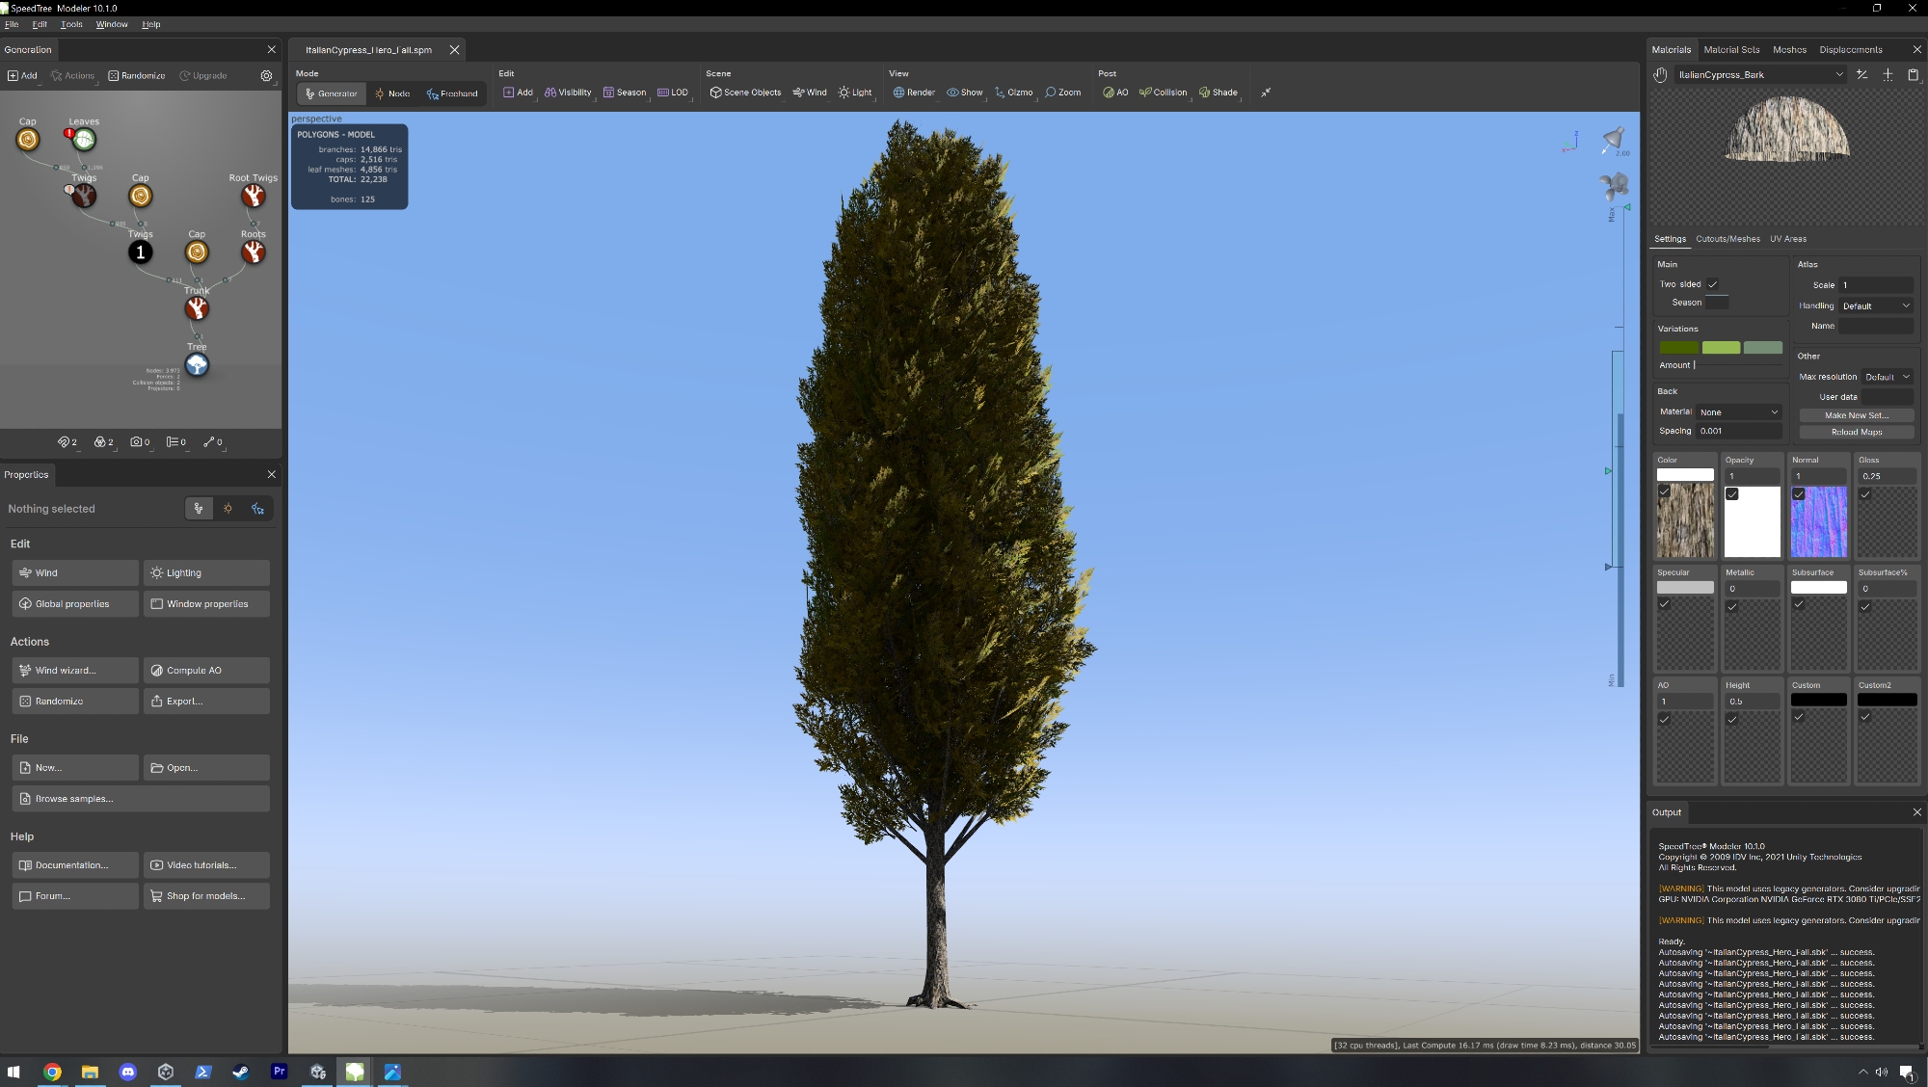Open the Tools menu
The width and height of the screenshot is (1928, 1087).
[71, 24]
